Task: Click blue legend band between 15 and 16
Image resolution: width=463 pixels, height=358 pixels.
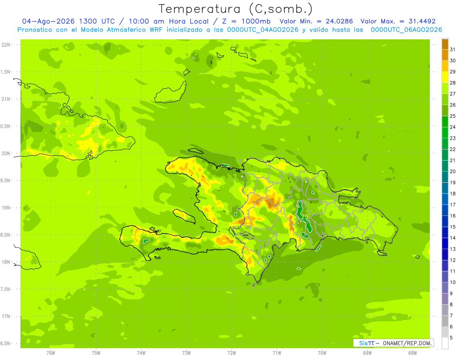Action: [445, 221]
